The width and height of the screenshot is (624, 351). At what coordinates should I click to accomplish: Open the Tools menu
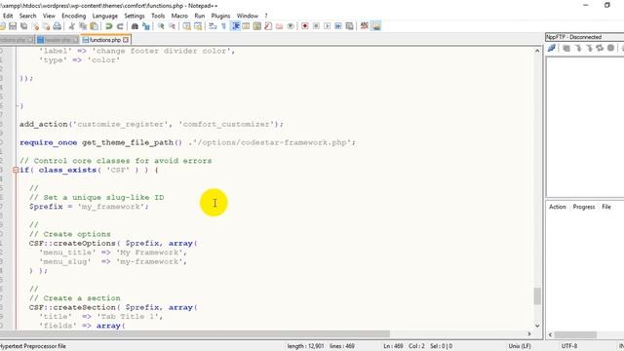click(x=158, y=16)
